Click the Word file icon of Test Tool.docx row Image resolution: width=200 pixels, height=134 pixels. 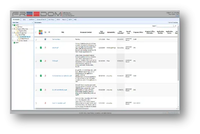coord(45,39)
